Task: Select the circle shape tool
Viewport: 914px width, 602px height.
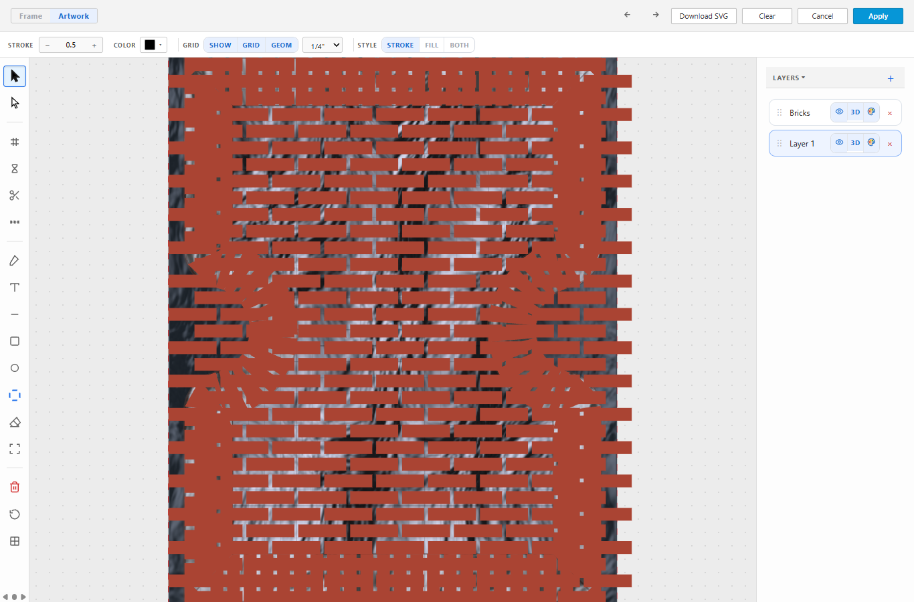Action: pos(15,368)
